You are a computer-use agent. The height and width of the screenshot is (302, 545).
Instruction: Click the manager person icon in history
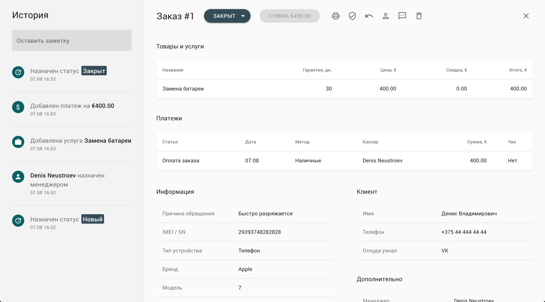tap(18, 177)
